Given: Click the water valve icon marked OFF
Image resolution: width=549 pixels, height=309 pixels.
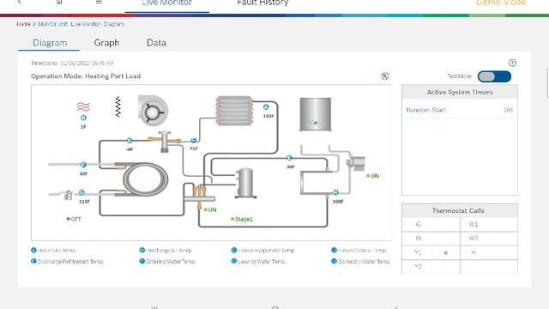Looking at the screenshot, I should [x=69, y=195].
